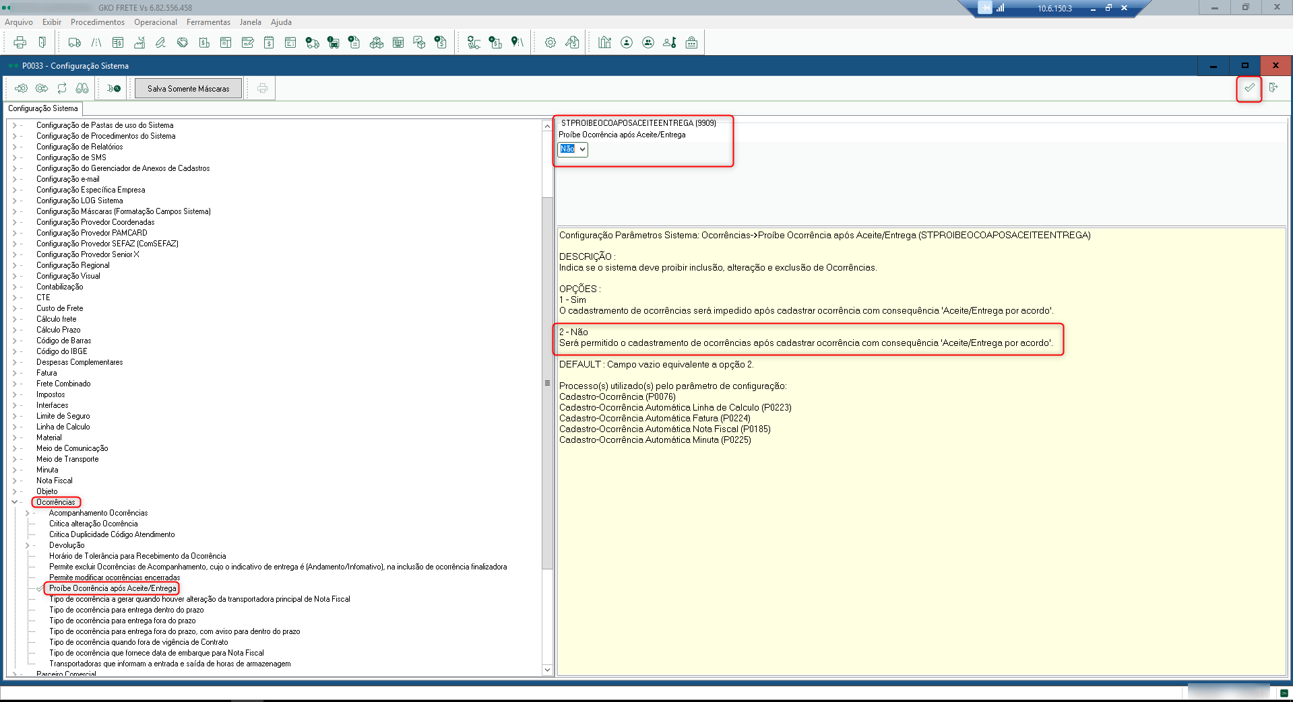Click the gear with right arrow icon

pos(42,88)
